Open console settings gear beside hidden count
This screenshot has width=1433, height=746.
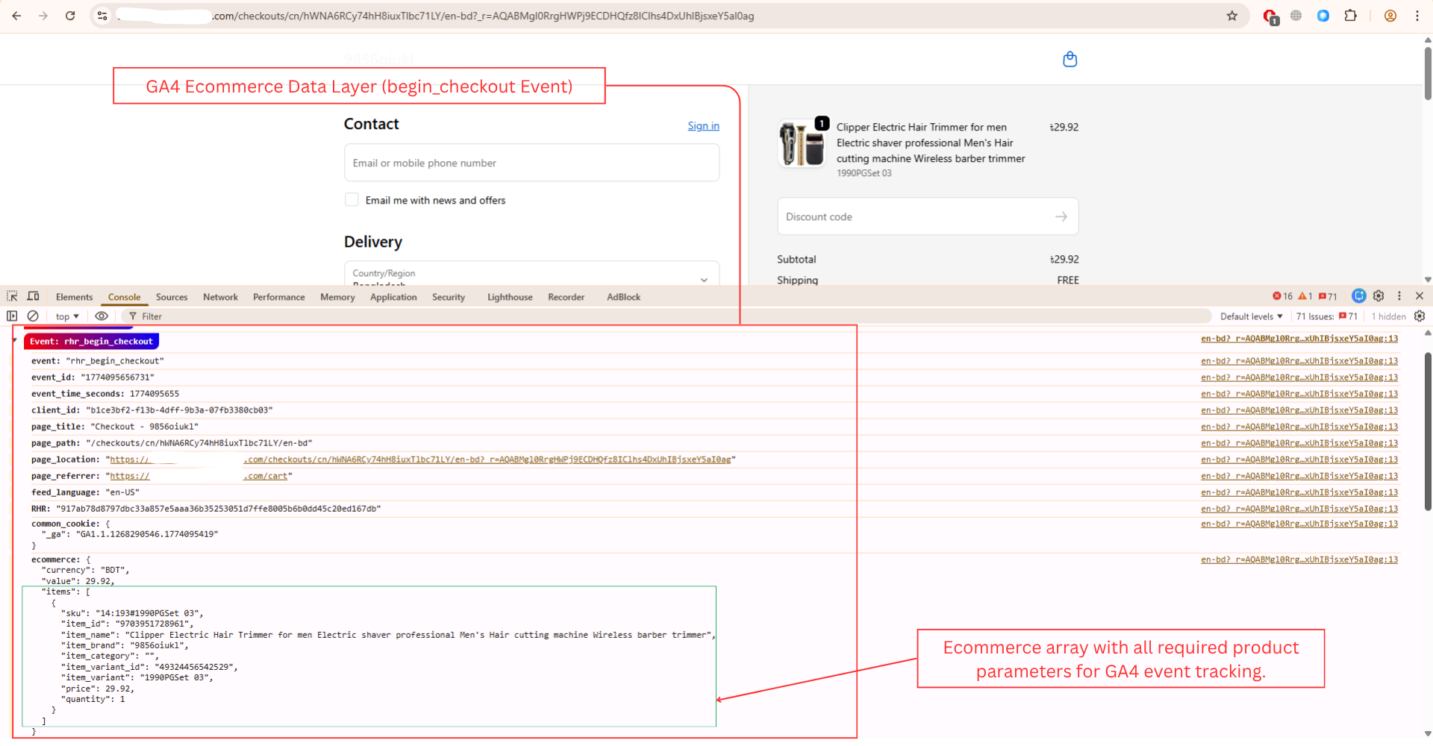pyautogui.click(x=1420, y=316)
